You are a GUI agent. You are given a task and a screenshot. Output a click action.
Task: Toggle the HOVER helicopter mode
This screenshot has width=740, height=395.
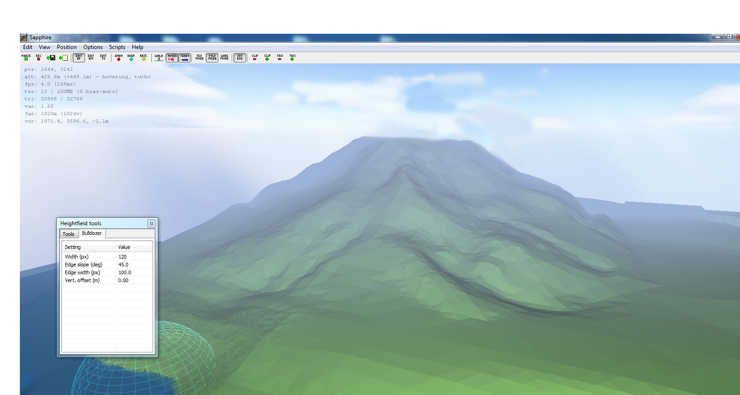point(172,57)
